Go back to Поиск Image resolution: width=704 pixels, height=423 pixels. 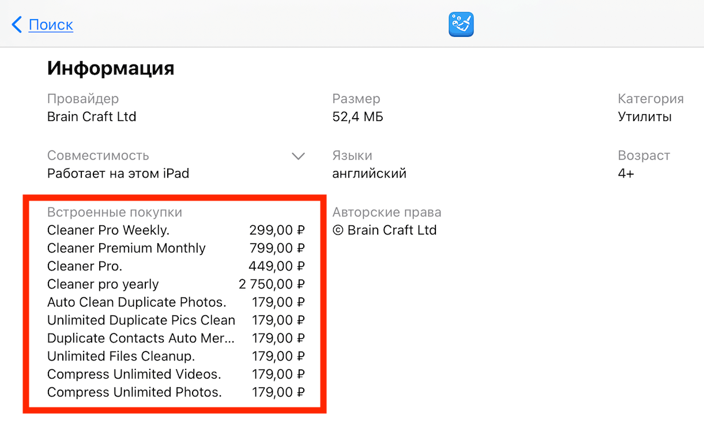[x=51, y=25]
